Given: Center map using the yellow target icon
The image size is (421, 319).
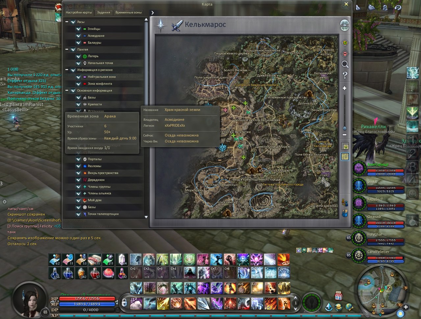Looking at the screenshot, I should point(345,43).
